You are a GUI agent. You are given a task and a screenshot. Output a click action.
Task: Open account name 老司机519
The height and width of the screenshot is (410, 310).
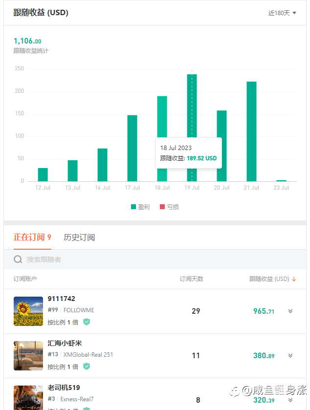point(64,388)
